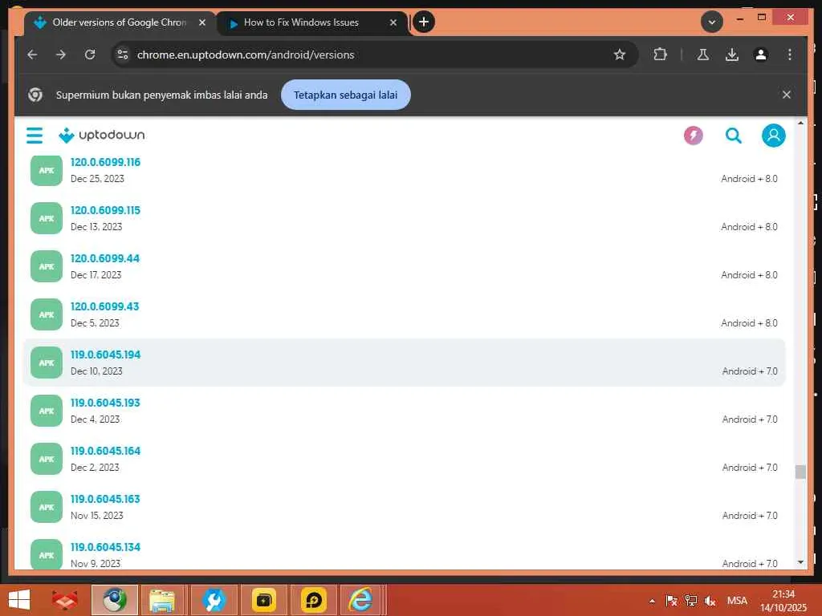Click the muted volume tray icon

(x=710, y=601)
